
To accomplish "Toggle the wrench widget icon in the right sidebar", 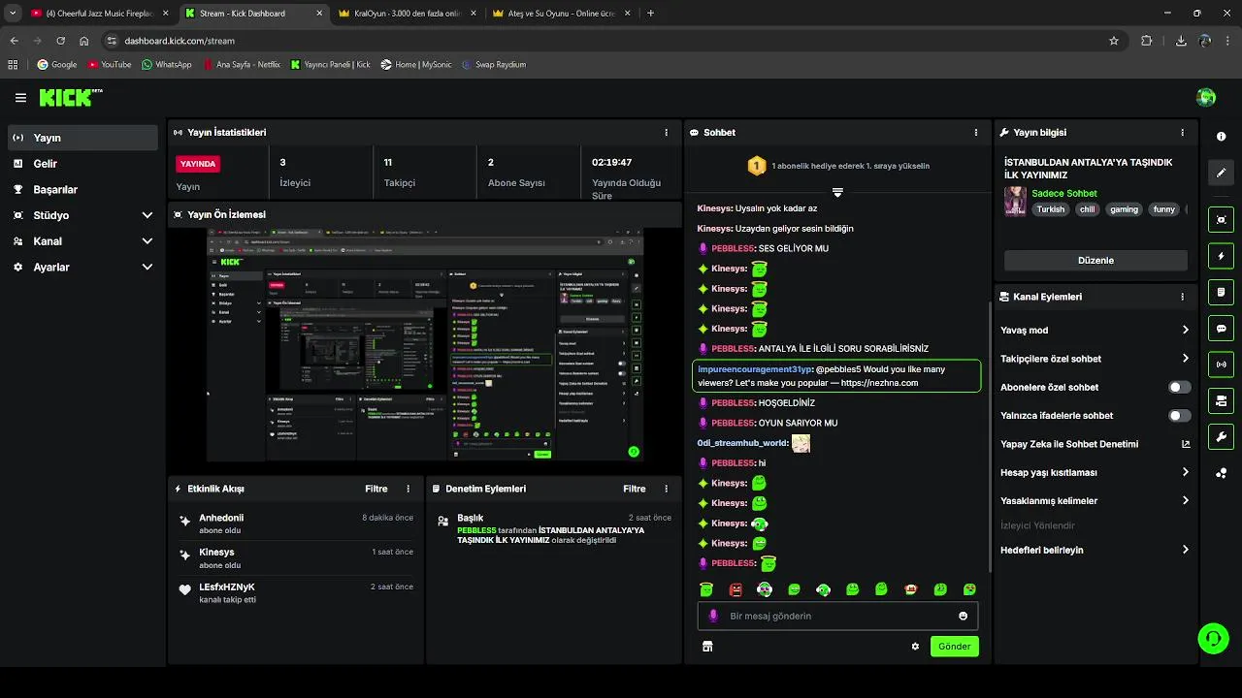I will tap(1221, 436).
